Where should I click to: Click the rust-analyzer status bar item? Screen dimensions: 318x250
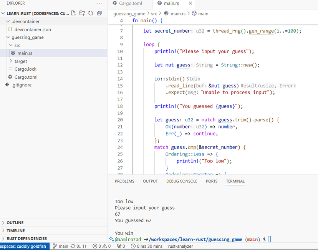coord(181,246)
